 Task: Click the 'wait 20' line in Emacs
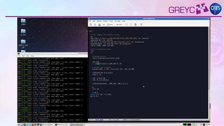(x=96, y=89)
